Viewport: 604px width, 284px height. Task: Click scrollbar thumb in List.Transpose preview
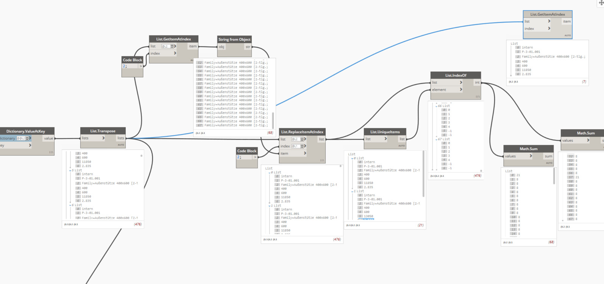pyautogui.click(x=142, y=156)
